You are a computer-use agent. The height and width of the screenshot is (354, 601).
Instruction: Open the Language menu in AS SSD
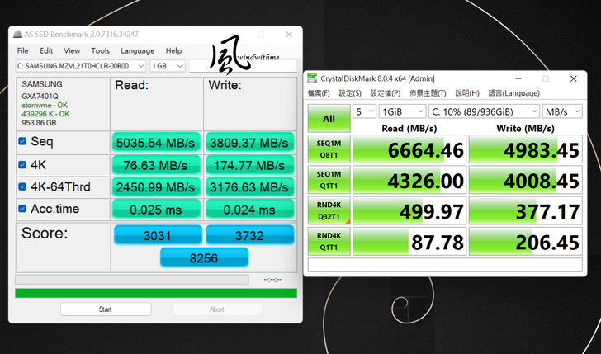(137, 50)
